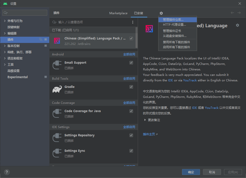Click 全部启用 for the Build Tools group
Screen dimensions: 246x178
point(129,78)
